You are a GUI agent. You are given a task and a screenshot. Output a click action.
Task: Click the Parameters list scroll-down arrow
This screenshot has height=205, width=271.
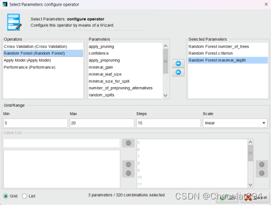coord(166,96)
